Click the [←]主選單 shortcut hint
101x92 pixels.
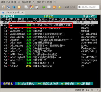click(7, 19)
